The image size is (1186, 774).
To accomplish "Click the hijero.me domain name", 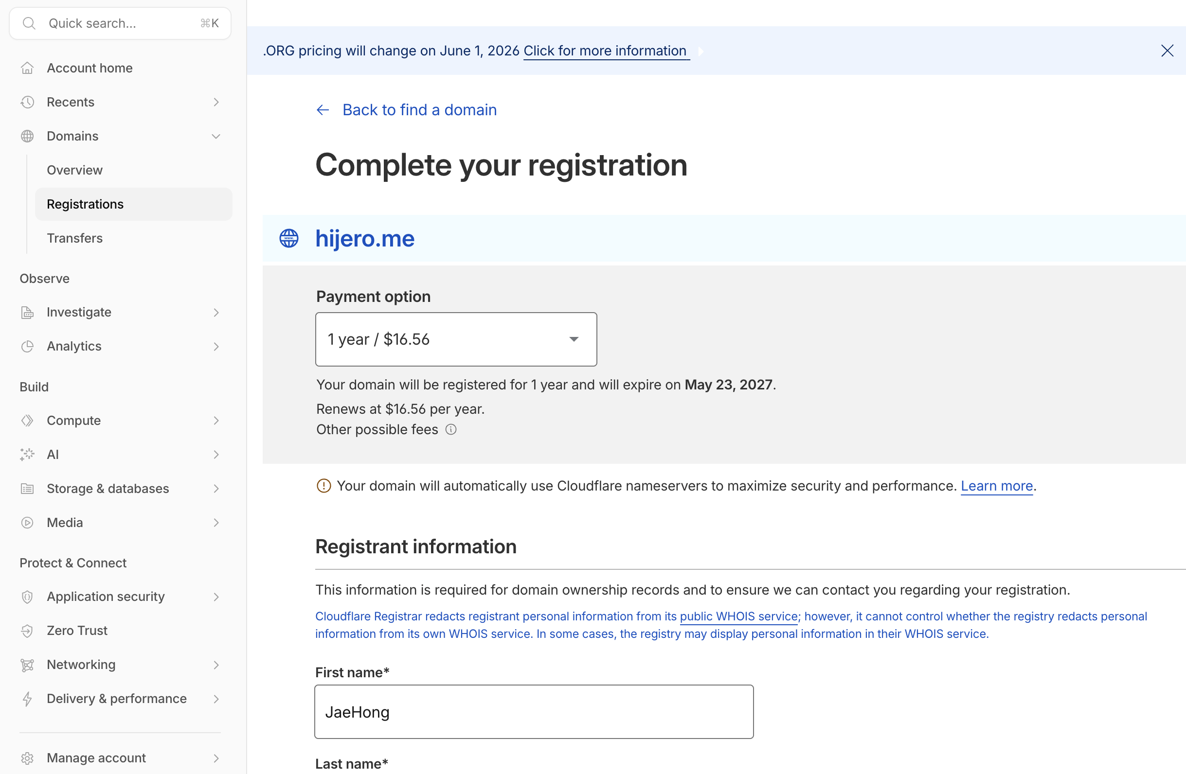I will 365,238.
